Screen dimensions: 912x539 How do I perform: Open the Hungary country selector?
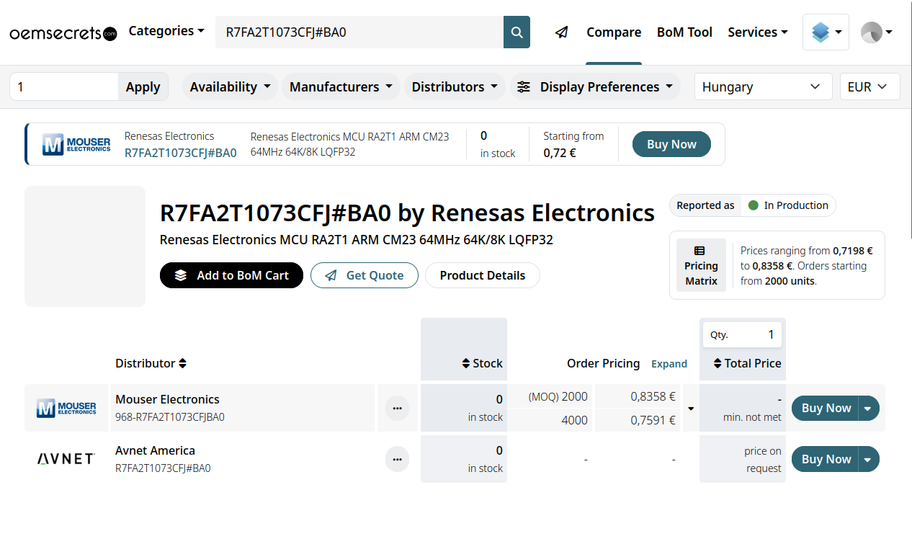[x=762, y=86]
